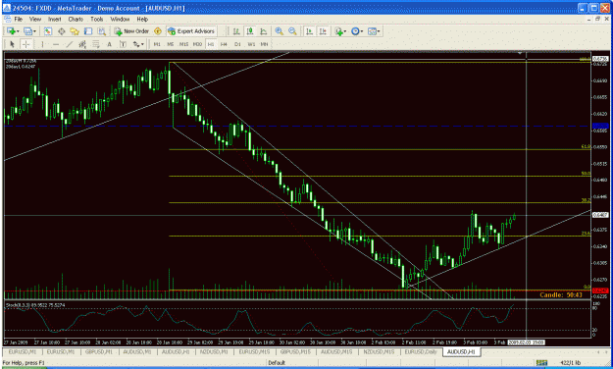Switch chart to bar chart style
Viewport: 613px width, 369px height.
[x=236, y=31]
